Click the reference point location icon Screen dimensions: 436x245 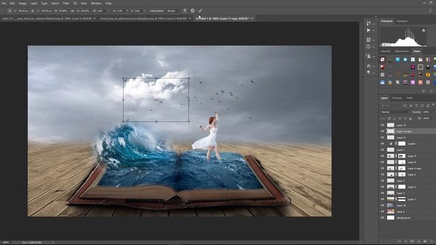10,11
